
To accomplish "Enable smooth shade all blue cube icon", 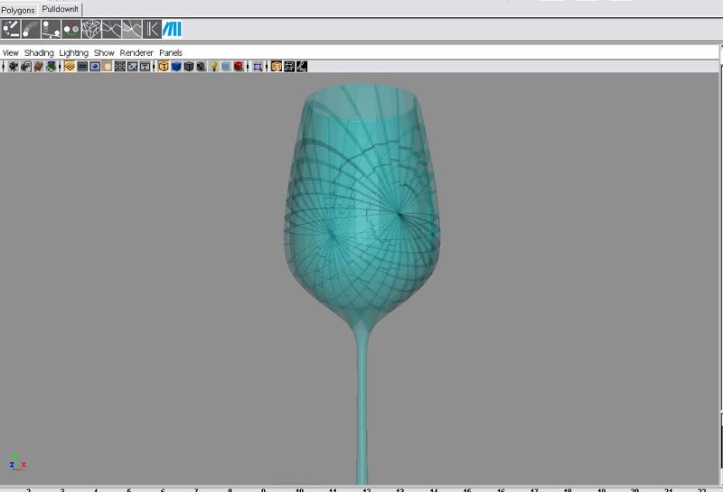I will click(x=176, y=67).
